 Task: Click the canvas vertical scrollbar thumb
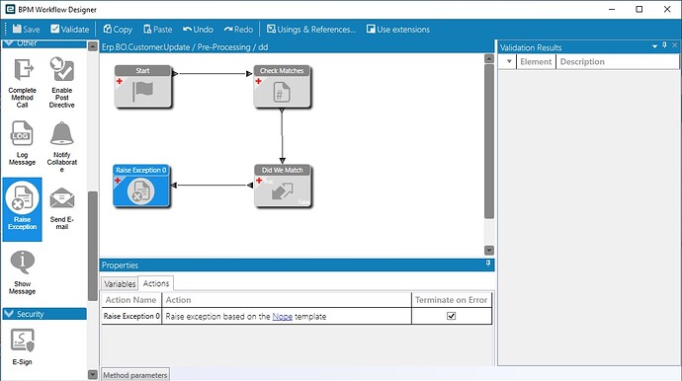tap(489, 141)
